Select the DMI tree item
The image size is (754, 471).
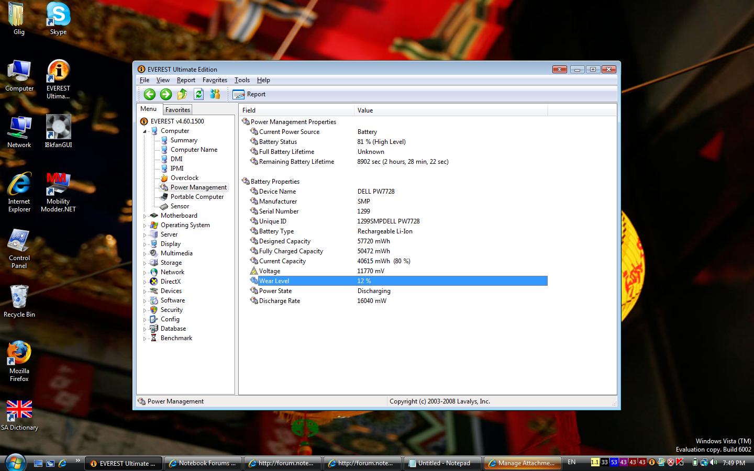click(x=176, y=159)
